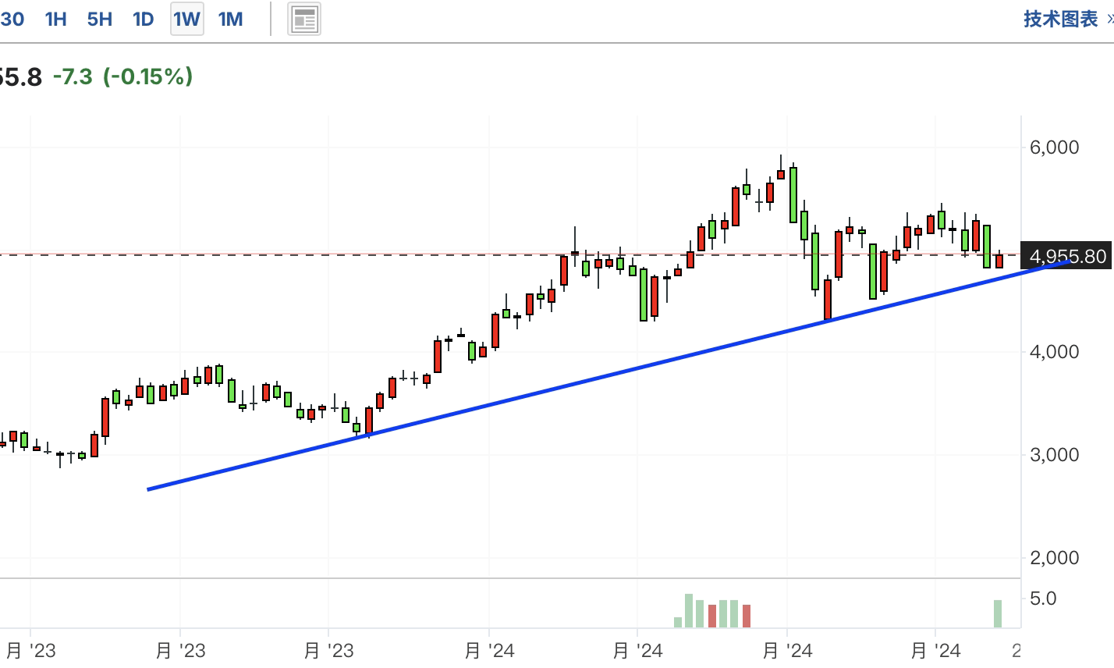Open the chart layout news icon
1114x668 pixels.
(304, 20)
